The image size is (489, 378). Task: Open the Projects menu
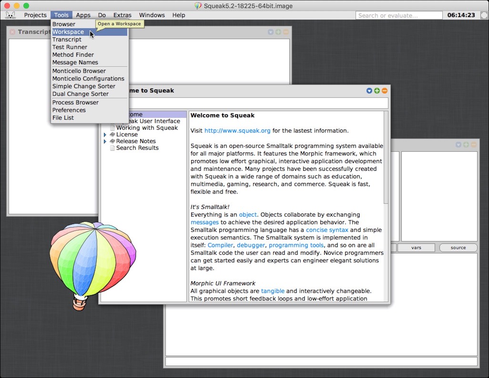(35, 15)
